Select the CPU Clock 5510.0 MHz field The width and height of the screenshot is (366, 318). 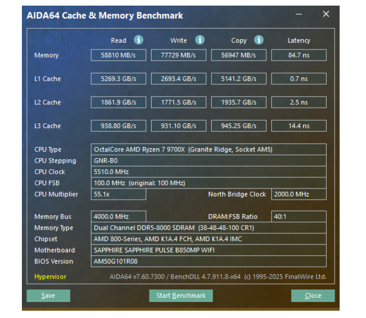[x=208, y=172]
